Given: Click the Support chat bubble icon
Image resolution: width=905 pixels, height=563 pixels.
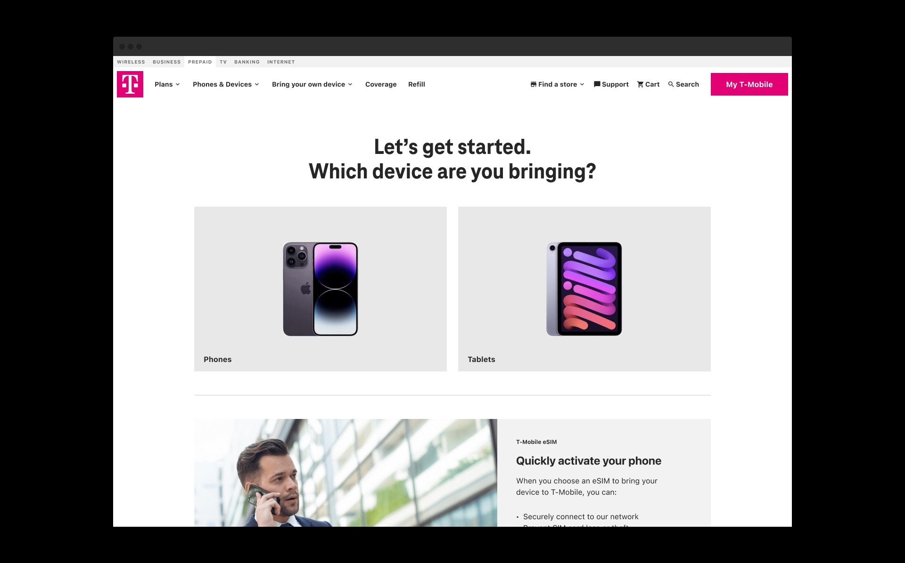Looking at the screenshot, I should [x=597, y=84].
